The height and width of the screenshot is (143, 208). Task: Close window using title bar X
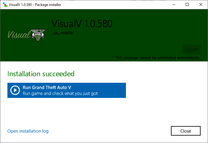201,4
